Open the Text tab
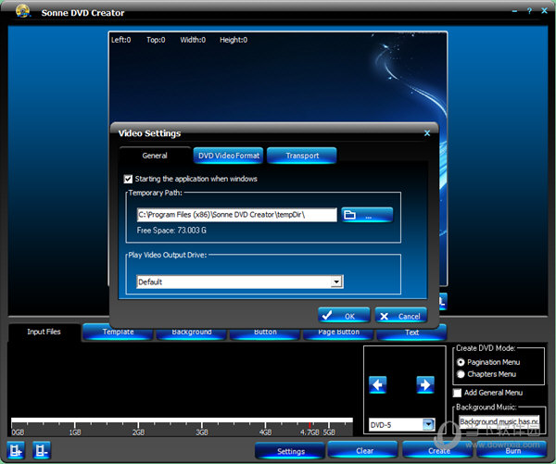 pos(411,332)
